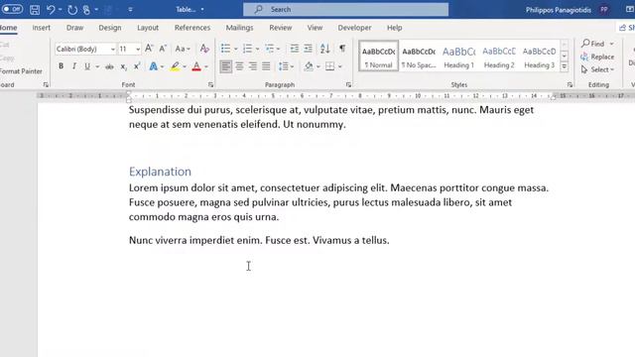Toggle Bold formatting

(x=61, y=66)
